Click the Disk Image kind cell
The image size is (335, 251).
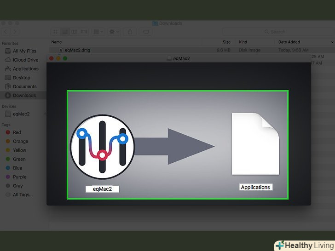click(x=249, y=50)
